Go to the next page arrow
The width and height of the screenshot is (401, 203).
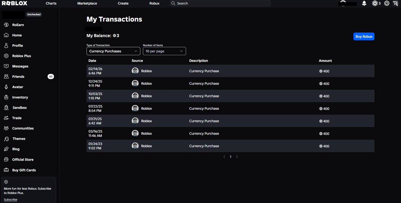click(x=237, y=157)
